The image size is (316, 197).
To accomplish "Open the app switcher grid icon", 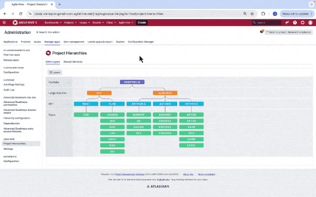I will click(x=4, y=23).
